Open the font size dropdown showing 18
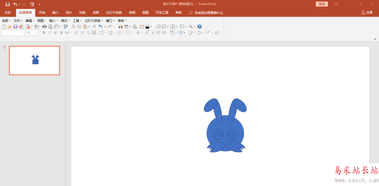379x186 pixels. point(32,33)
